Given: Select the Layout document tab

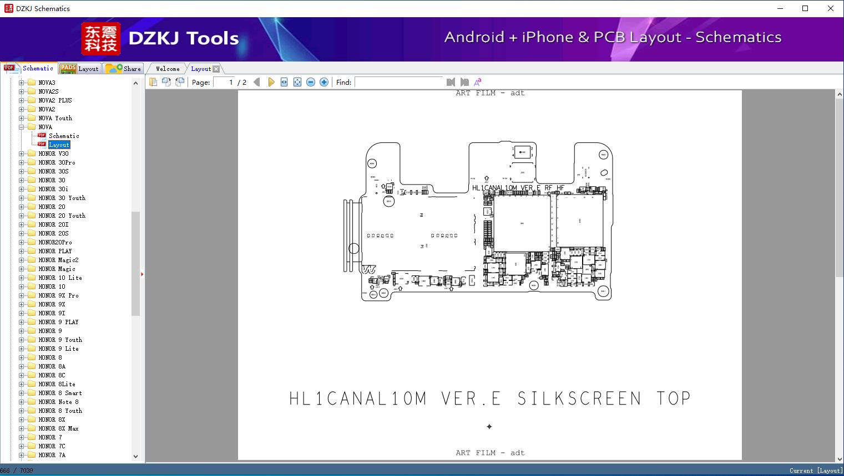Looking at the screenshot, I should click(201, 69).
